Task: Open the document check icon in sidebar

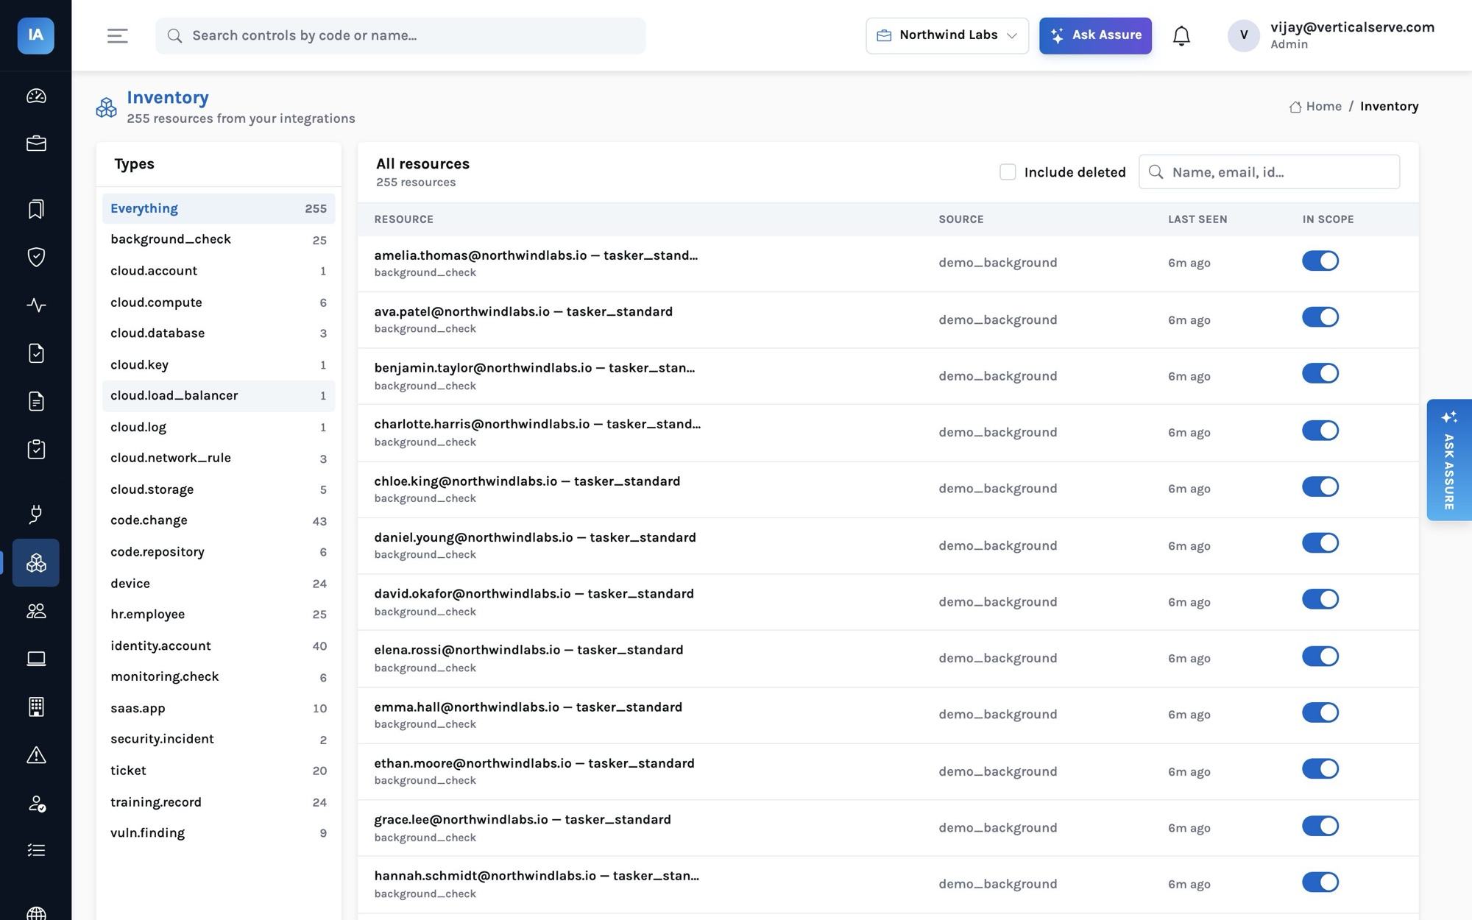Action: [x=36, y=353]
